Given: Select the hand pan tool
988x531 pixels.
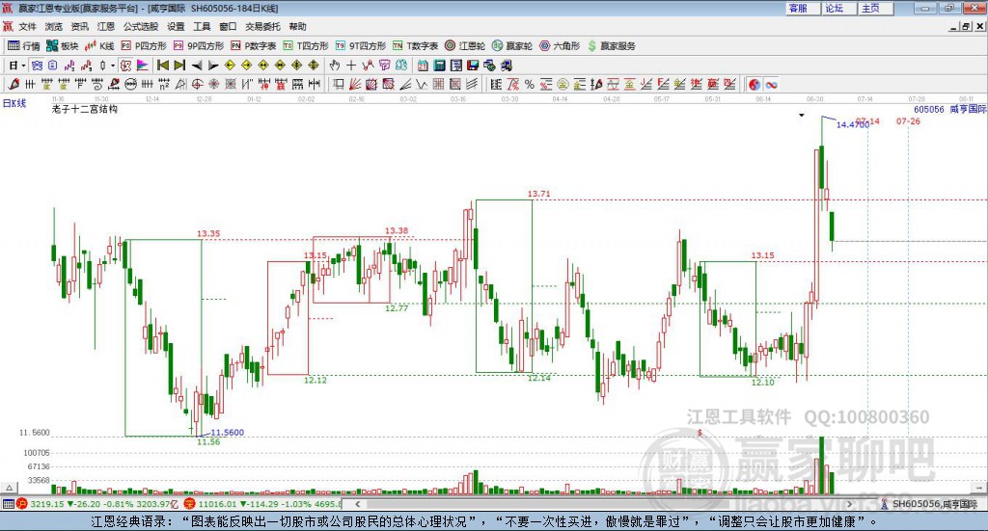Looking at the screenshot, I should tap(335, 66).
